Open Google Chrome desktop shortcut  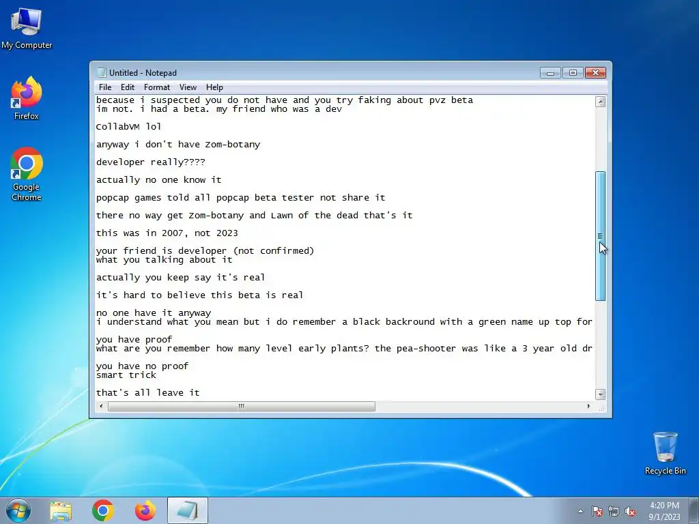(x=27, y=174)
